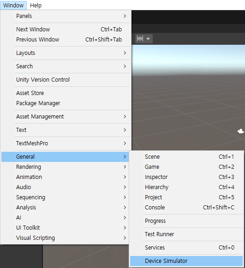Open the Search submenu
The width and height of the screenshot is (245, 268).
65,66
